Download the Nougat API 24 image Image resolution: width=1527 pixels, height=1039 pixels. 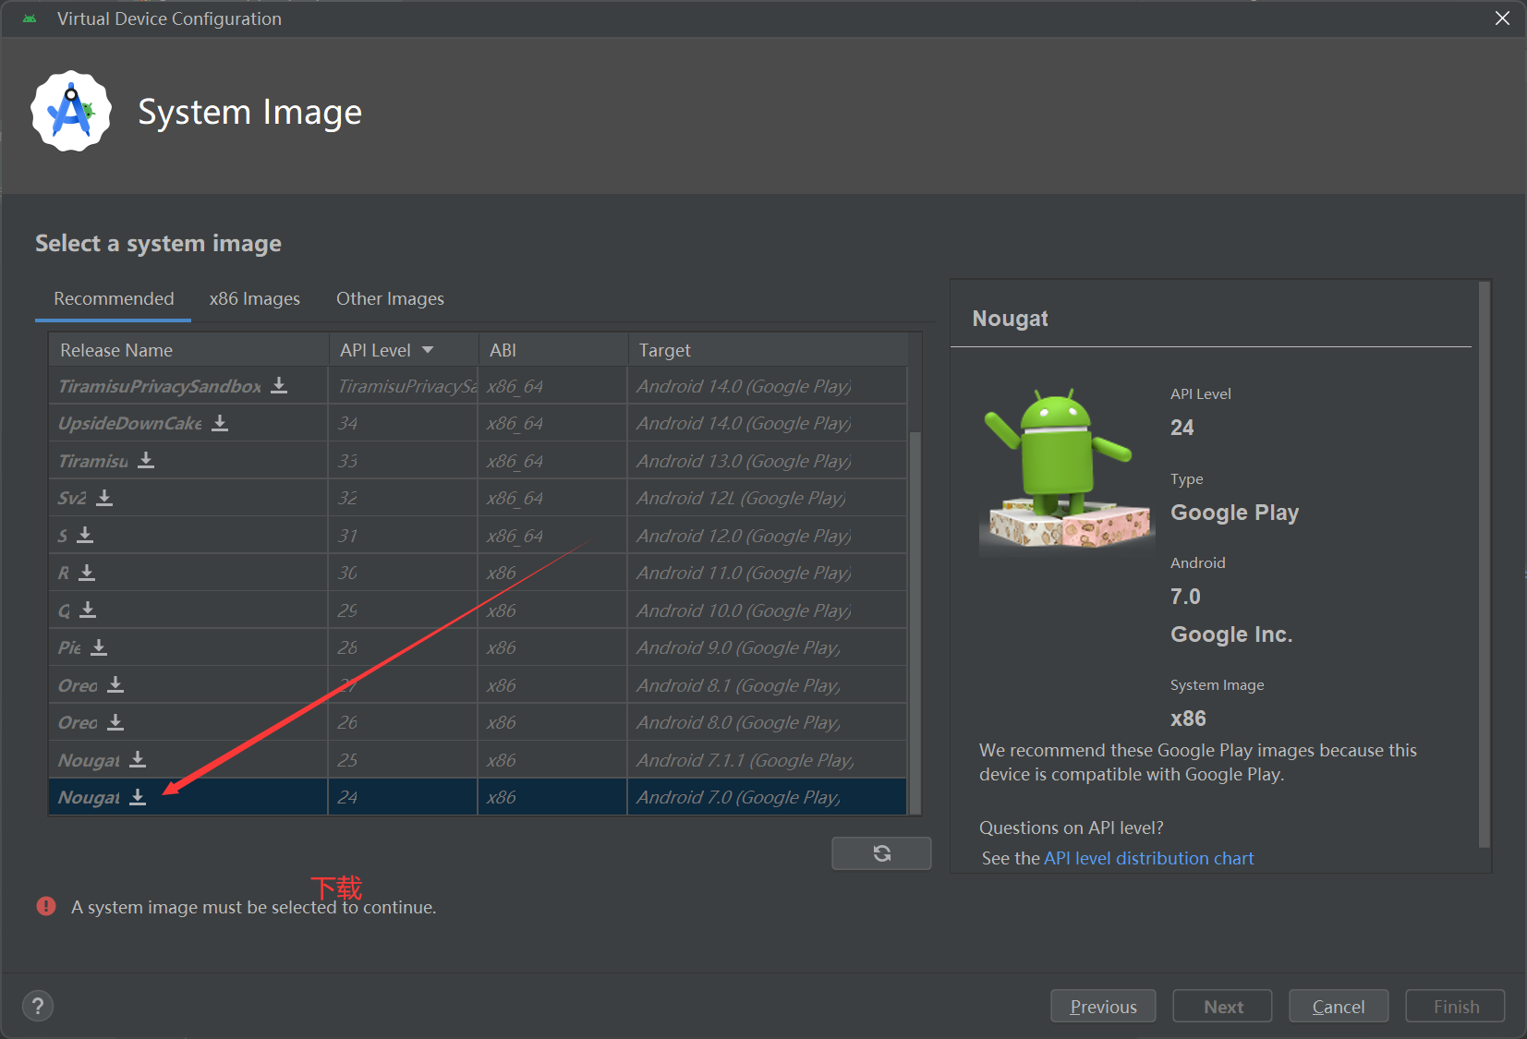pyautogui.click(x=138, y=796)
